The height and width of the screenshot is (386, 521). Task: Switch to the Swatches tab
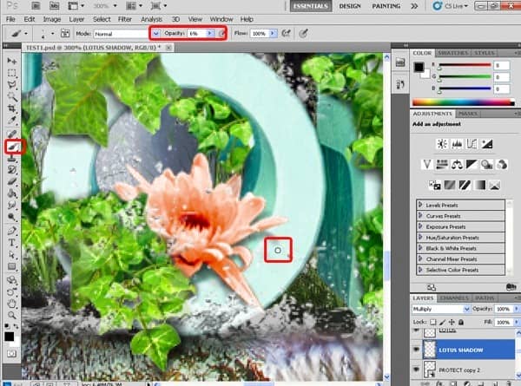[452, 53]
